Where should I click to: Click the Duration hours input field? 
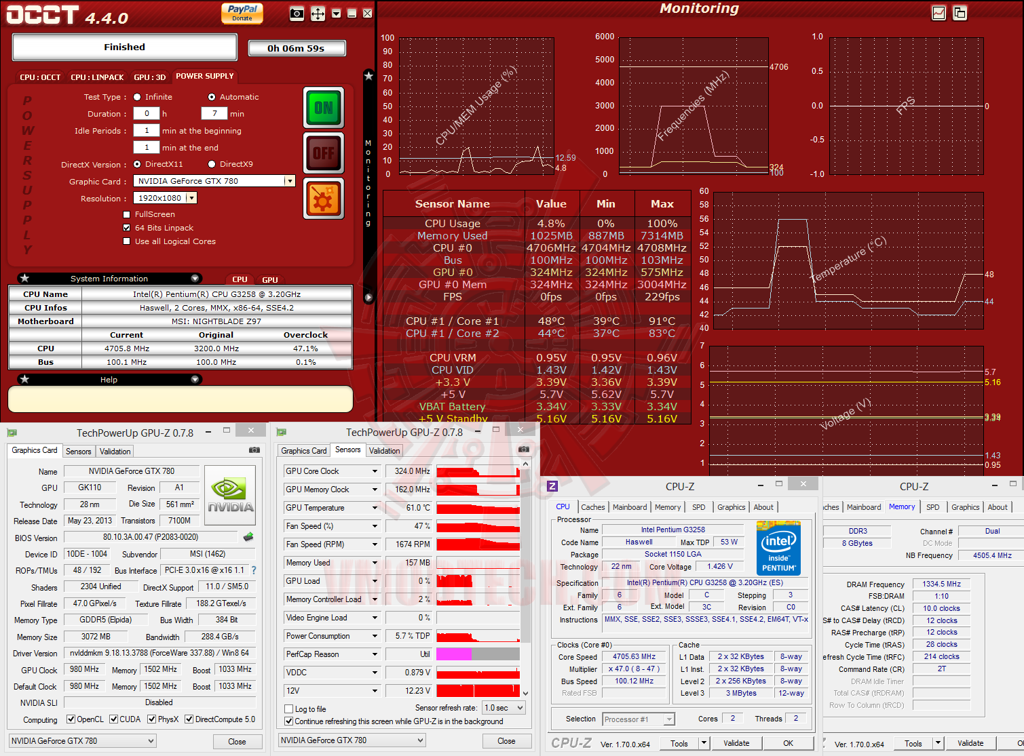pyautogui.click(x=147, y=113)
